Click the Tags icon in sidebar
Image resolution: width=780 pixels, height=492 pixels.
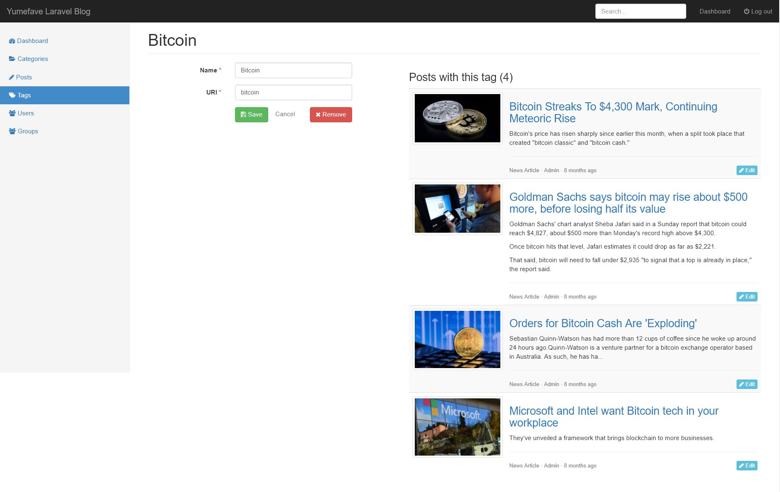[12, 95]
